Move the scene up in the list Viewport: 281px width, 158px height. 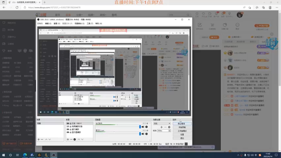[46, 139]
